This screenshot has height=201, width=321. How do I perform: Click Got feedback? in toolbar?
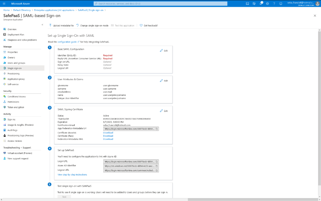149,25
